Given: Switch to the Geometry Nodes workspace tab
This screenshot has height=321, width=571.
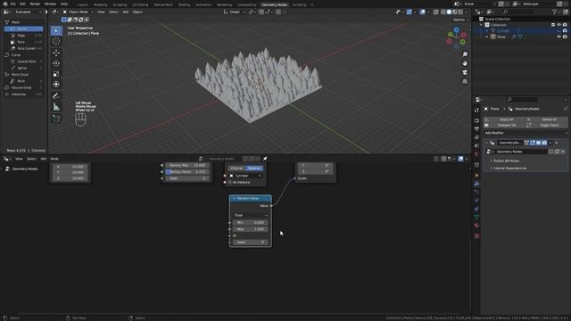Looking at the screenshot, I should 274,4.
